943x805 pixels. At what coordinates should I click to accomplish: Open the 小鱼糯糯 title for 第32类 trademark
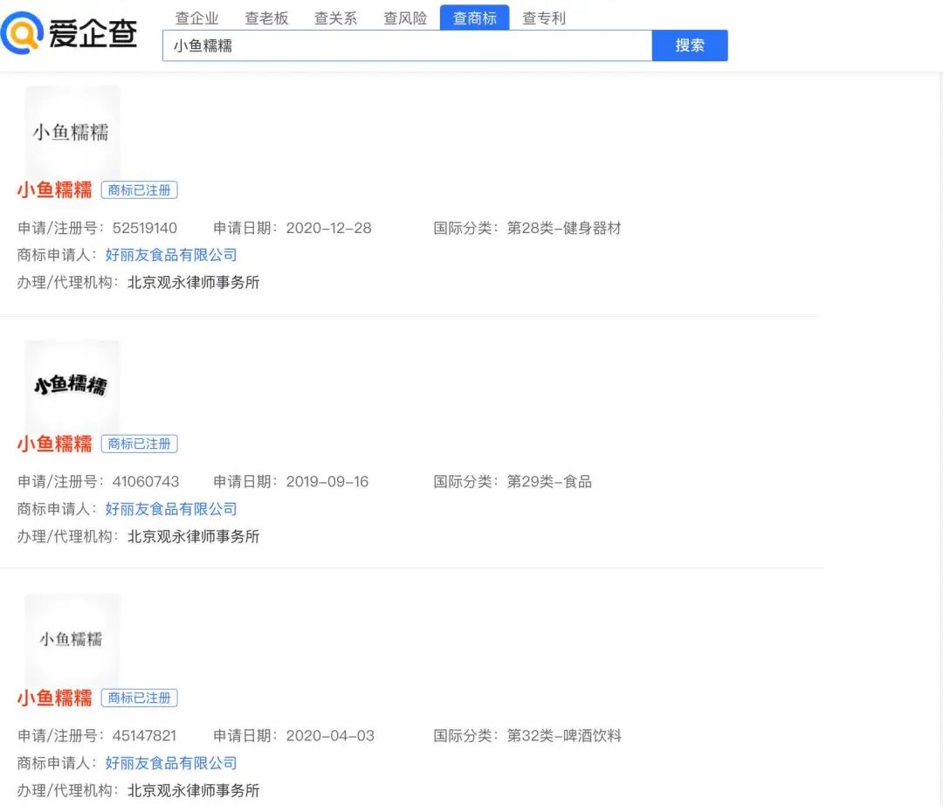coord(54,698)
